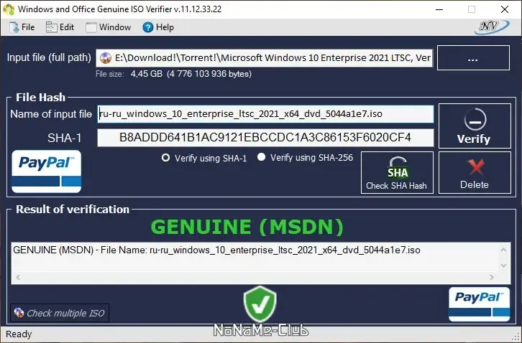Click the green shield checkmark icon
The height and width of the screenshot is (343, 522).
point(260,304)
